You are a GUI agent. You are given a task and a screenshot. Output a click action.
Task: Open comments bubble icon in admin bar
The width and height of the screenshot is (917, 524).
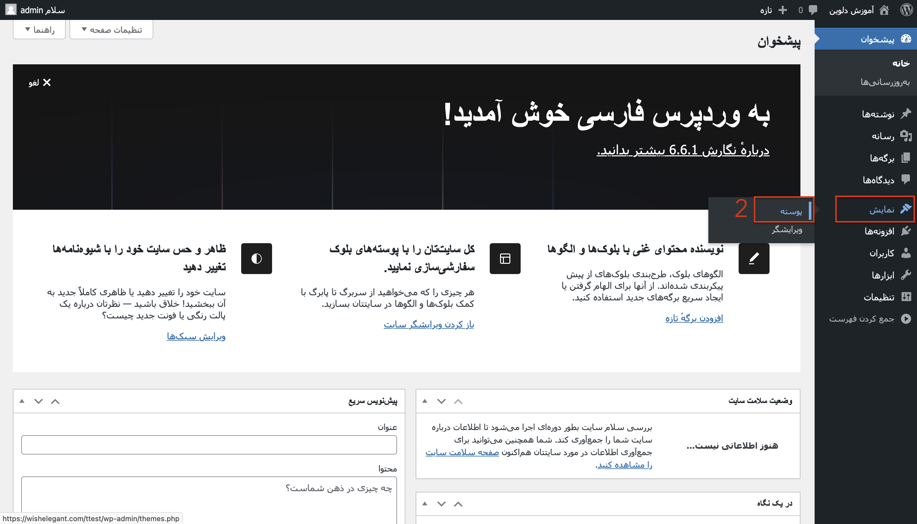coord(813,10)
